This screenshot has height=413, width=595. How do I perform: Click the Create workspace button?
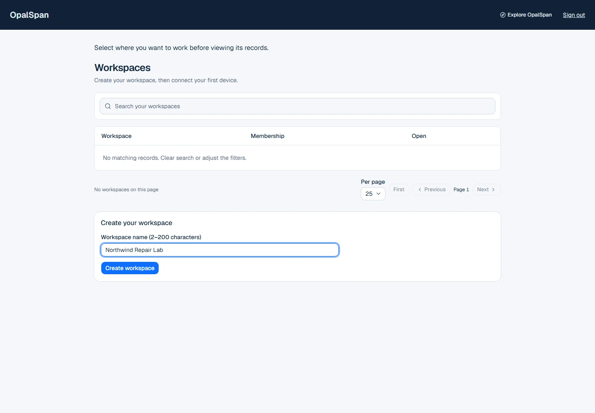130,268
